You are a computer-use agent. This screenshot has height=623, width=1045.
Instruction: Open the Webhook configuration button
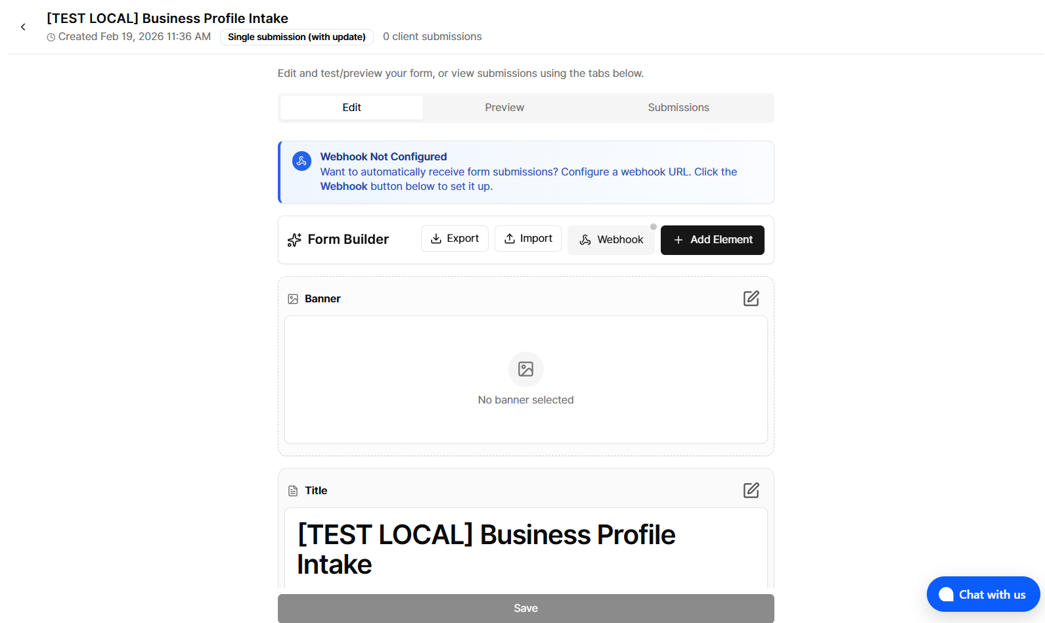(x=611, y=240)
